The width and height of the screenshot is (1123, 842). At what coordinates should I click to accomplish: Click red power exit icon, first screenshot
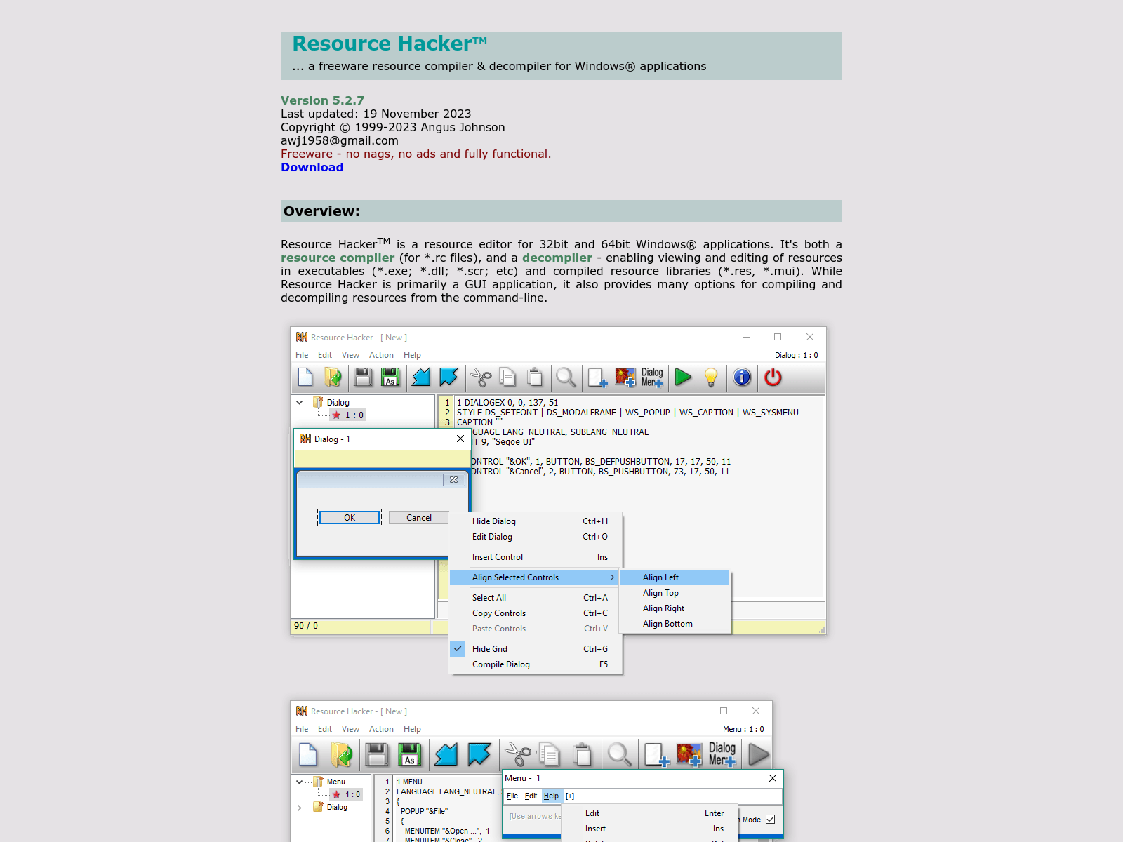773,377
